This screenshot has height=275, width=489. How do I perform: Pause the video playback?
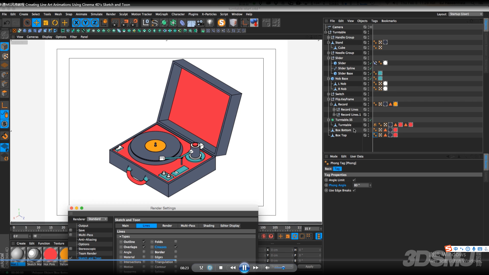tap(244, 268)
